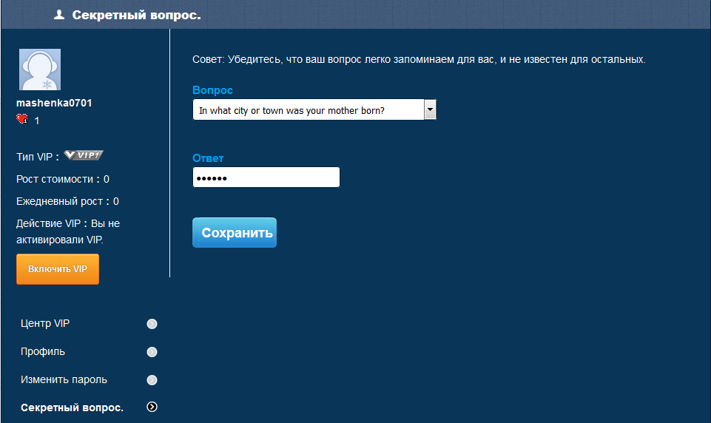Viewport: 711px width, 423px height.
Task: Click the mashenka0701 profile avatar
Action: pos(40,70)
